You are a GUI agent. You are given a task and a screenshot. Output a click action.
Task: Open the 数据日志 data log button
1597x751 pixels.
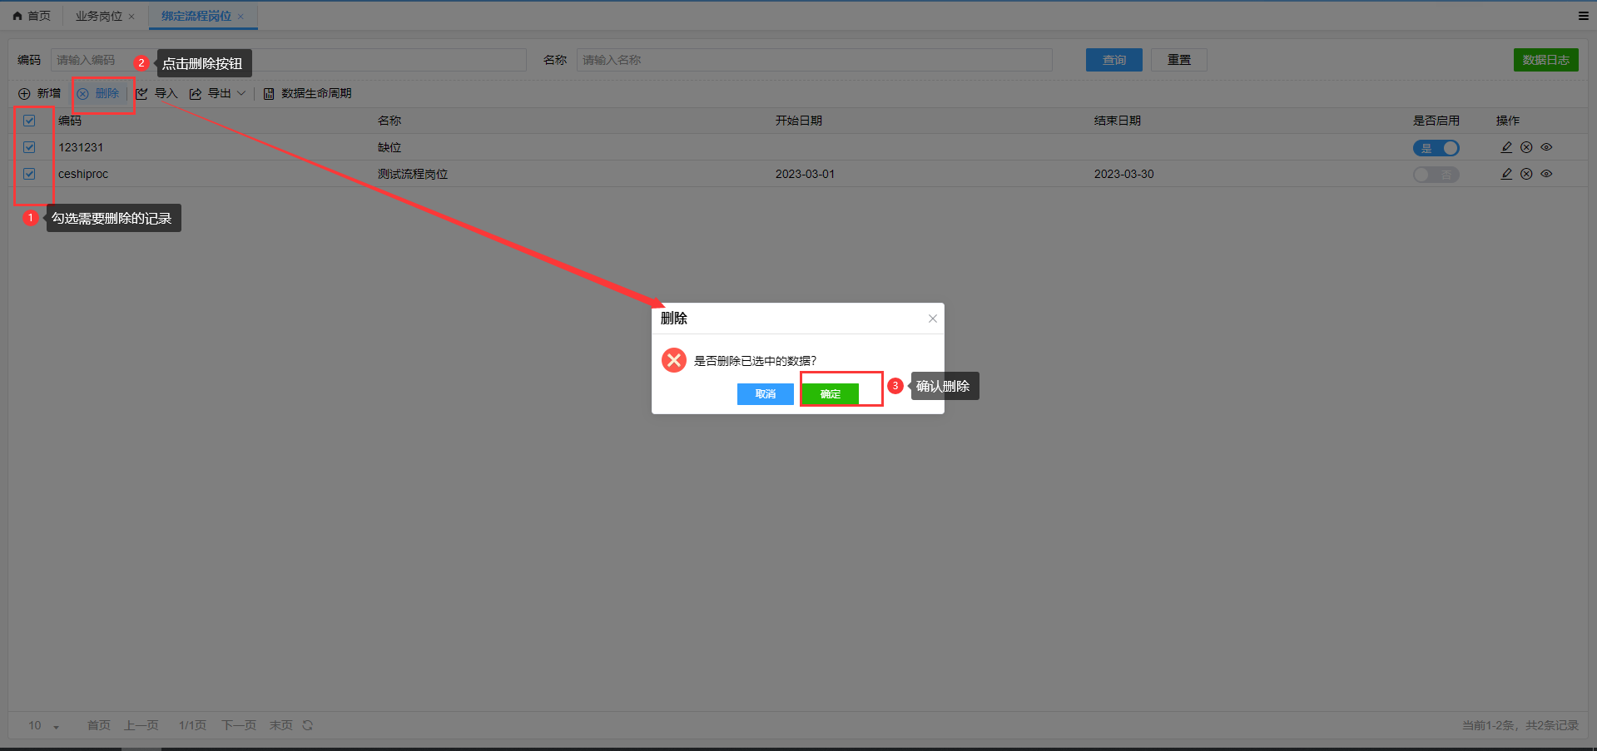coord(1546,60)
